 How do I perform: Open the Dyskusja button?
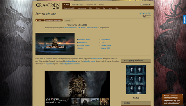[x=69, y=20]
